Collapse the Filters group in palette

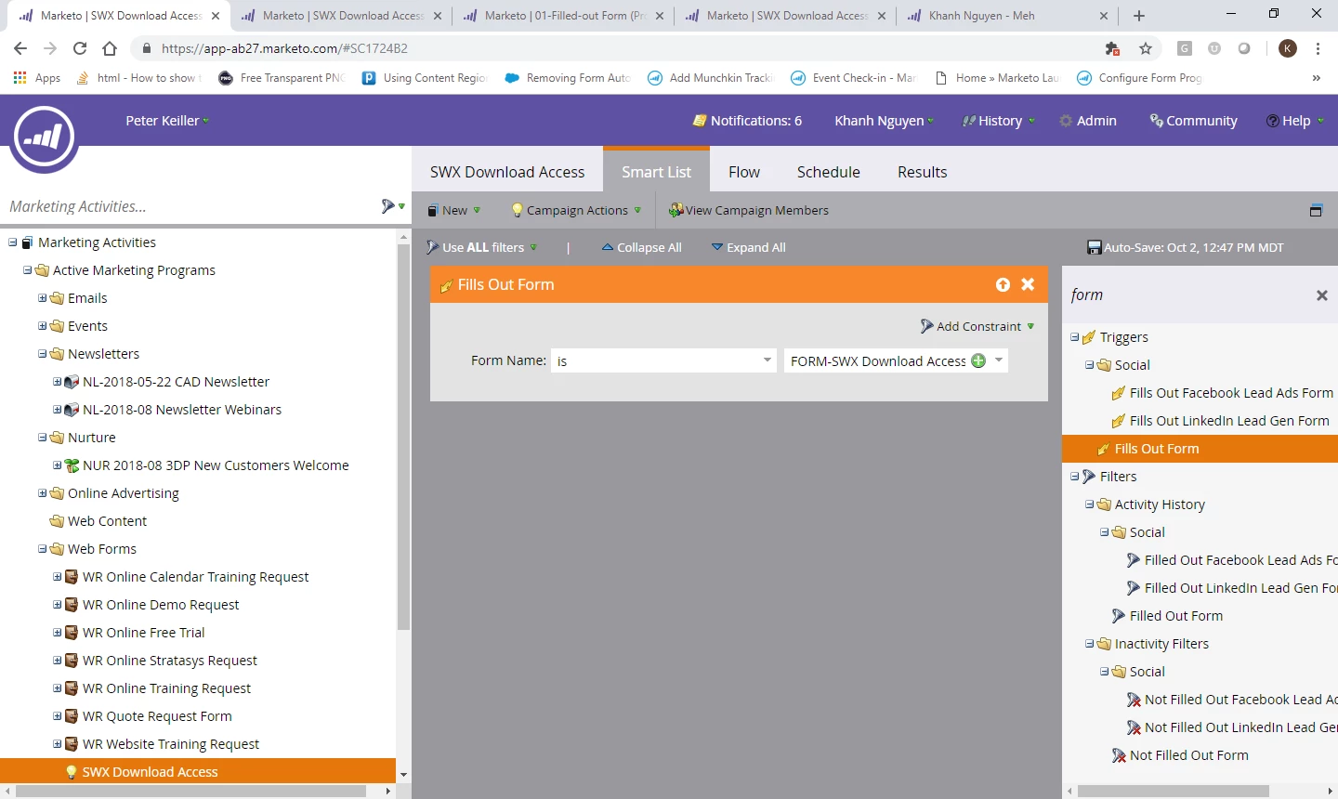[1075, 477]
